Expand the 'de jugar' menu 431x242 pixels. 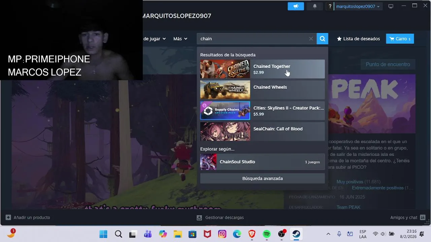[155, 39]
